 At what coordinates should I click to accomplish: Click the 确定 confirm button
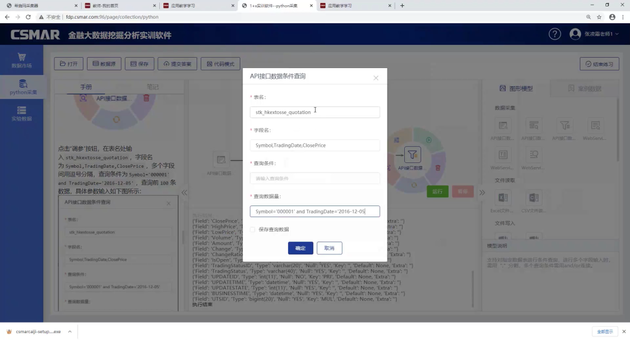[300, 248]
